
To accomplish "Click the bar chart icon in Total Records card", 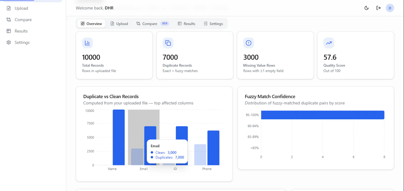I will pos(87,43).
